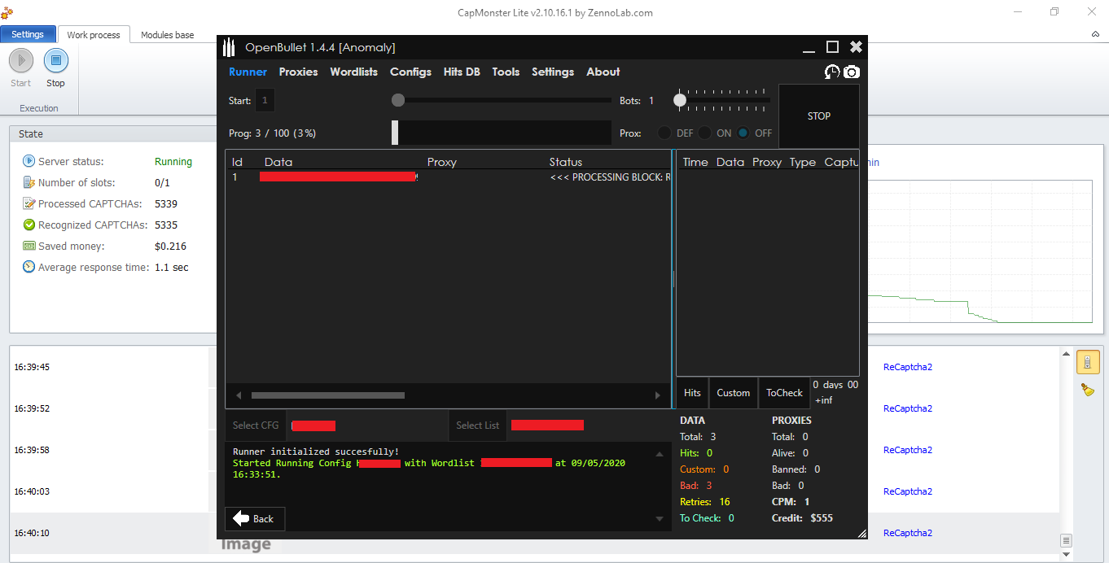Screen dimensions: 1109x563
Task: Click the OpenBullet bullets logo icon
Action: point(230,47)
